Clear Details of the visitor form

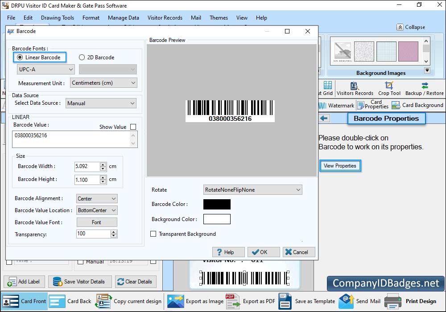click(x=136, y=282)
